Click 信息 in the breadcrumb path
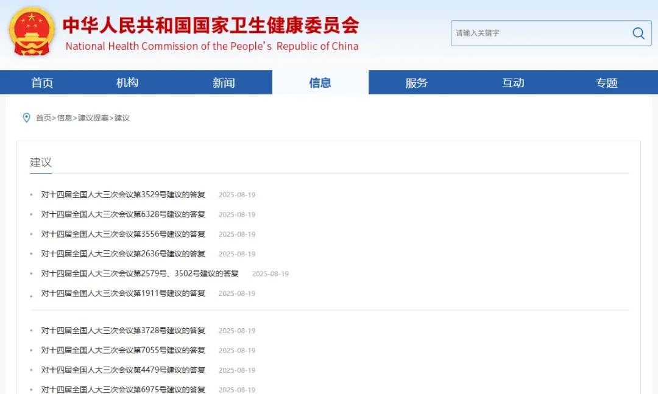 65,118
